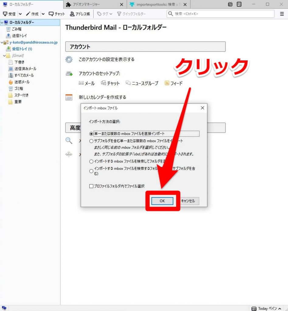Close the インポート mbox ファイル dialog
Viewport: 288px width, 311px height.
point(203,108)
